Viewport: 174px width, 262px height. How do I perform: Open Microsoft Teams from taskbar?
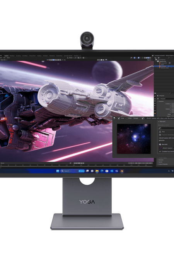(x=117, y=171)
